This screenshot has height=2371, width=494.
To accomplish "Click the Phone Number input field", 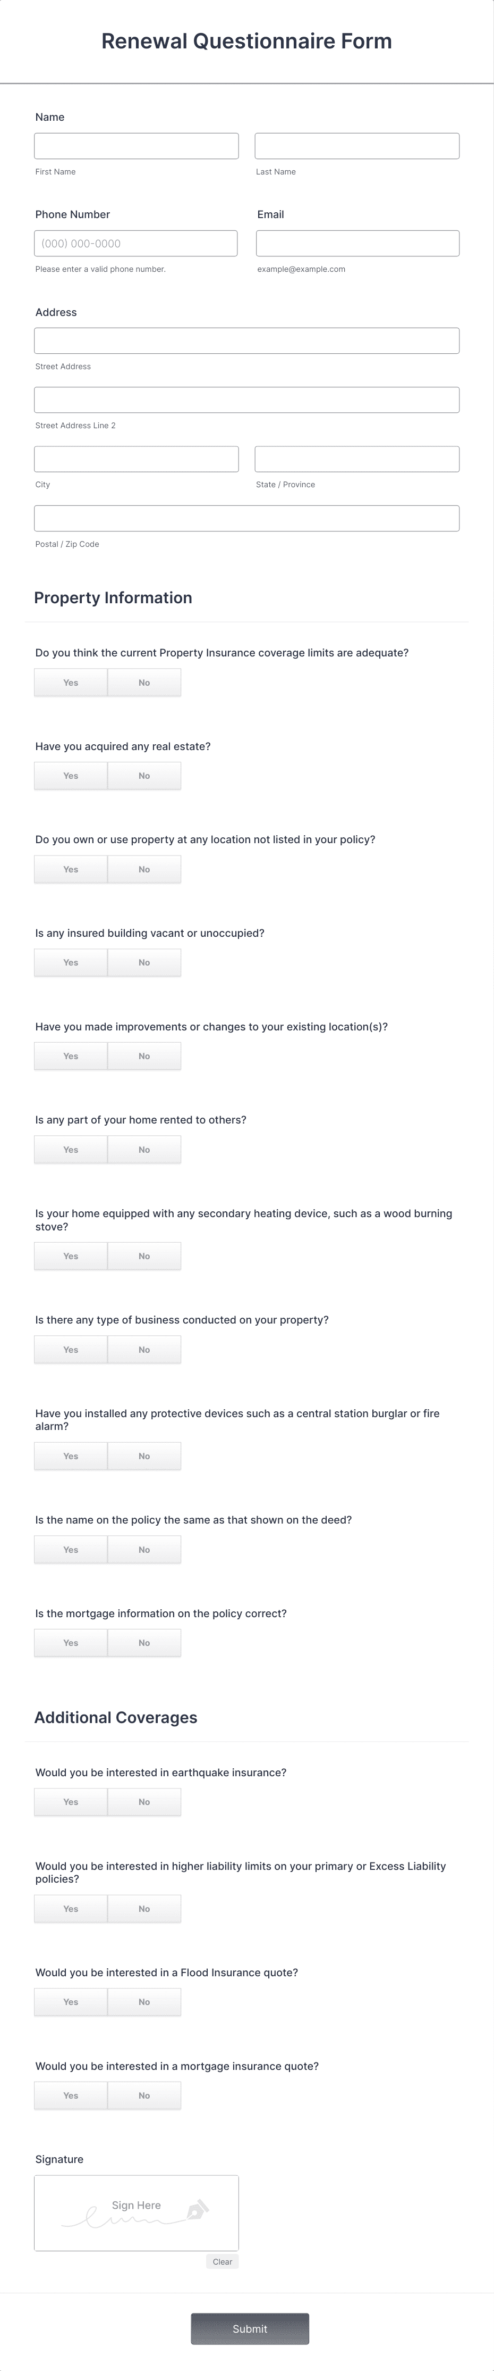I will (136, 243).
